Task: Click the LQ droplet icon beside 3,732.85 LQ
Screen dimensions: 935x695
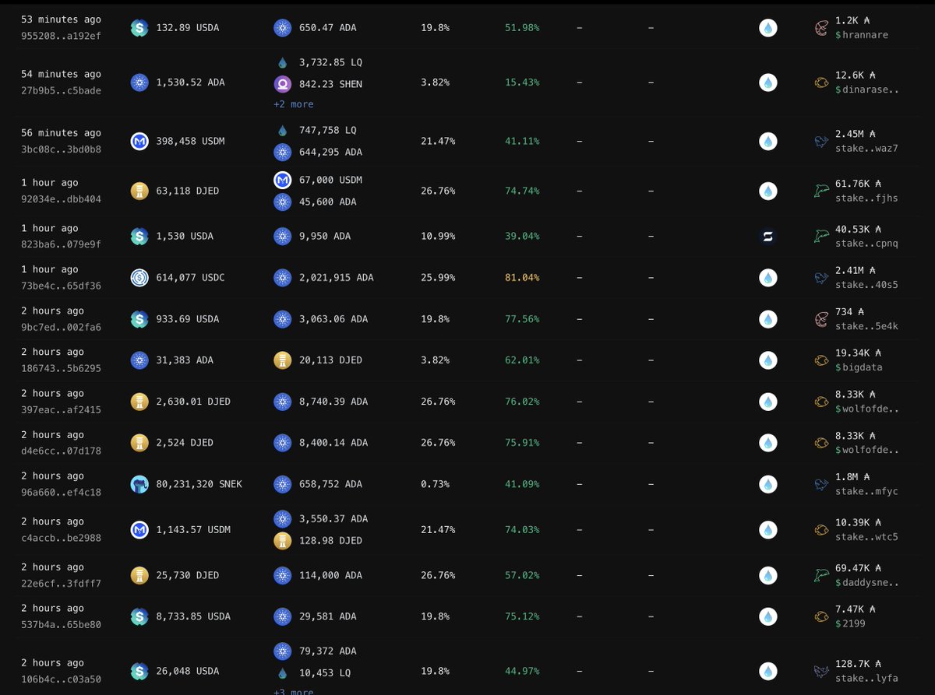Action: 282,62
